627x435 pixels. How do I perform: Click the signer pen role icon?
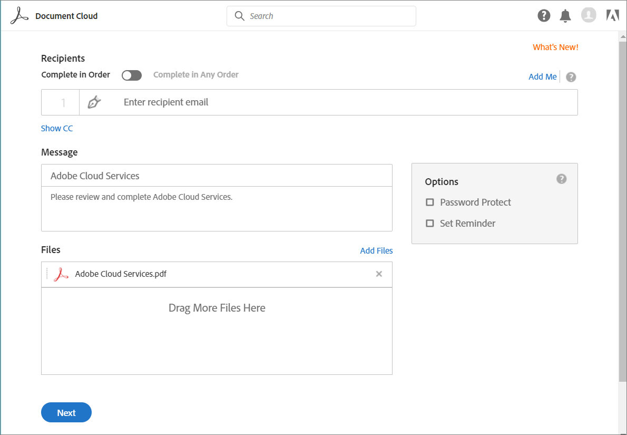click(x=94, y=102)
